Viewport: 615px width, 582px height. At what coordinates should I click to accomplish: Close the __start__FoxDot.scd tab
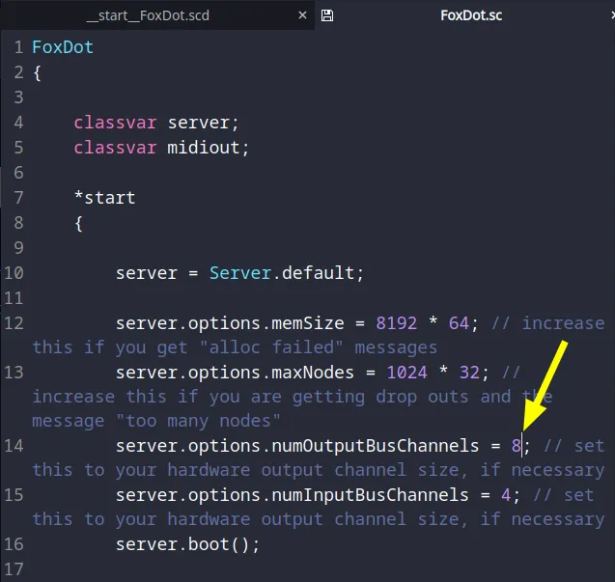click(x=302, y=15)
